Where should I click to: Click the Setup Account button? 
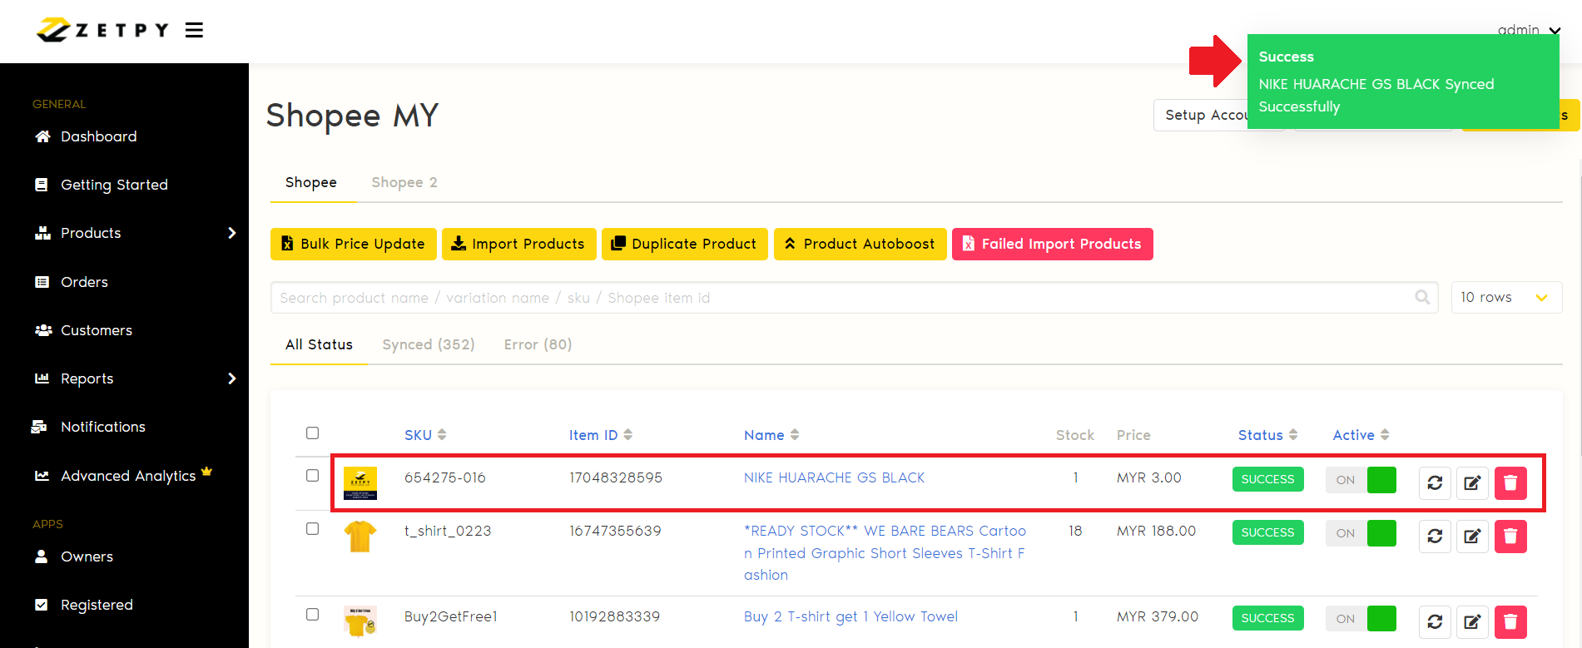[1201, 115]
